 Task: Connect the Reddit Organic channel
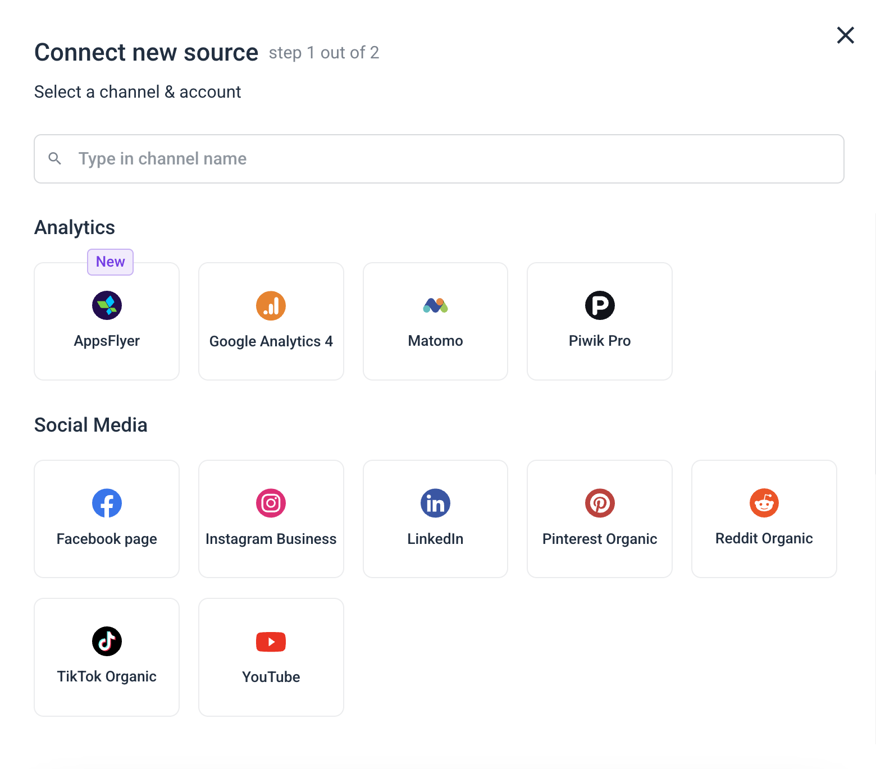[764, 519]
